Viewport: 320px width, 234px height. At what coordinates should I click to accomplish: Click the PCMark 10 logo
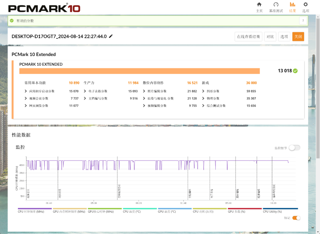44,8
